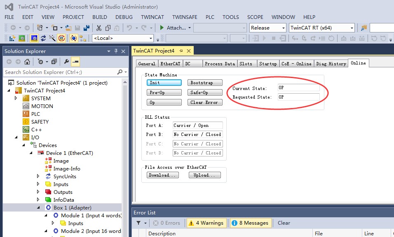Expand the SyncUnits node

click(x=38, y=176)
